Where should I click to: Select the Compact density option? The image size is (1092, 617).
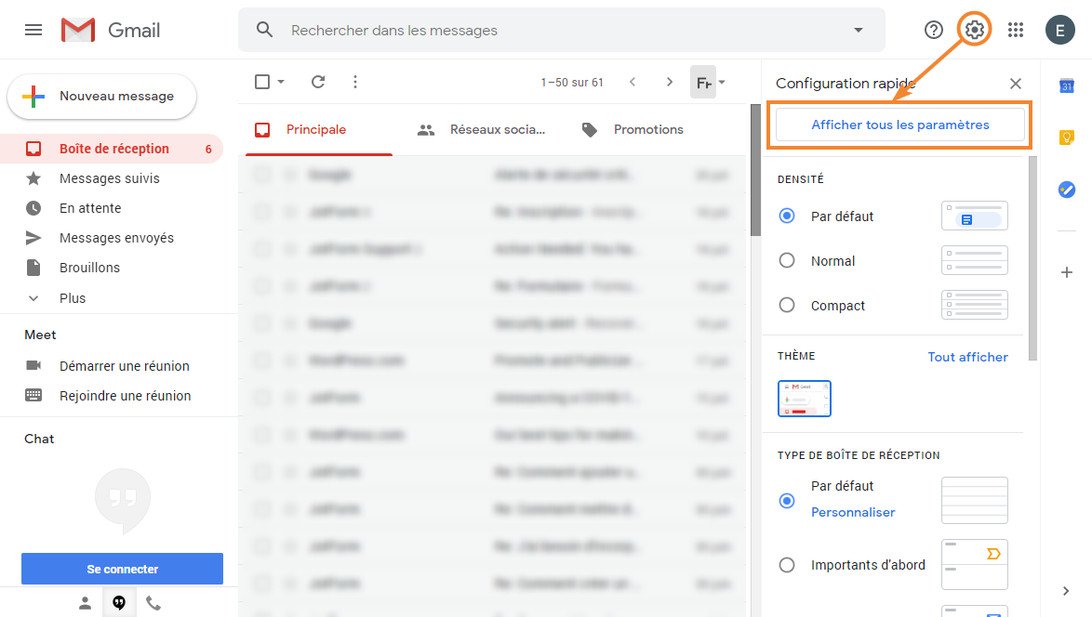click(x=786, y=305)
